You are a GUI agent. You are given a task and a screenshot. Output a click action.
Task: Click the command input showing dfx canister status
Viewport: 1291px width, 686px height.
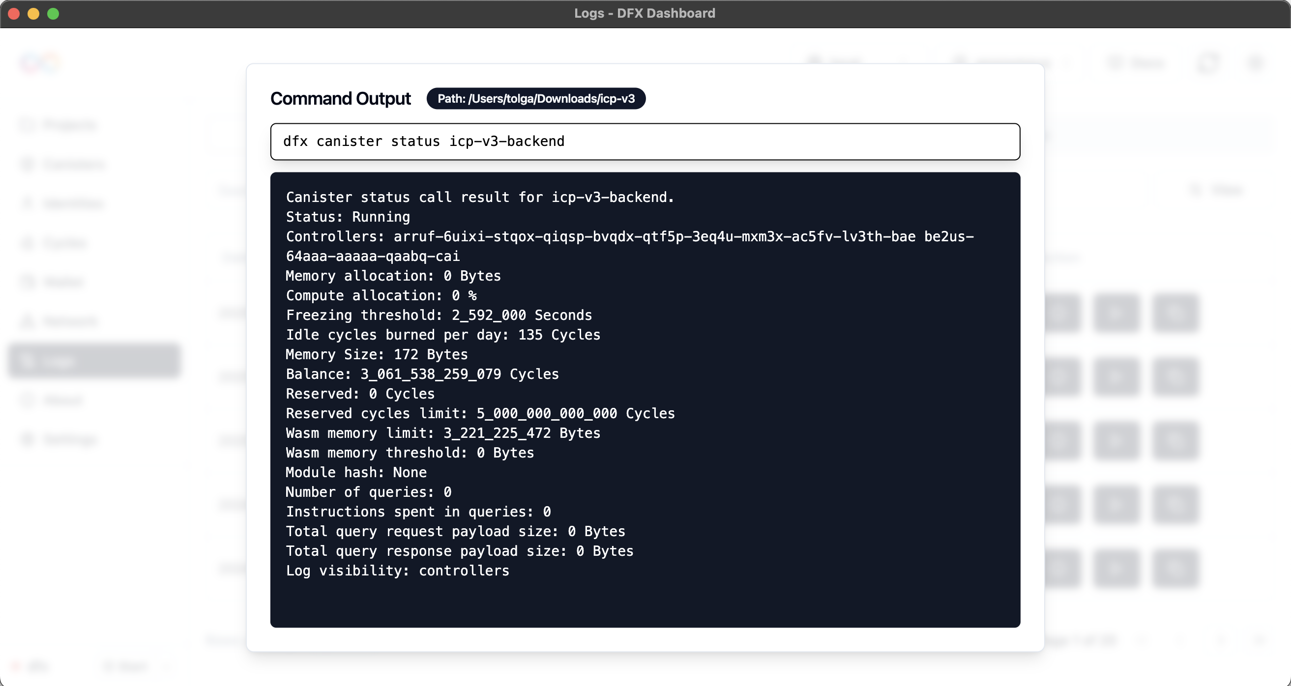click(x=645, y=142)
